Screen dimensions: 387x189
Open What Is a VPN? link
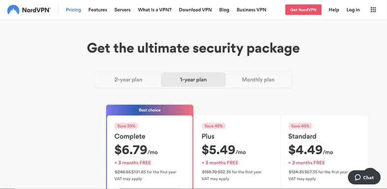(x=155, y=10)
